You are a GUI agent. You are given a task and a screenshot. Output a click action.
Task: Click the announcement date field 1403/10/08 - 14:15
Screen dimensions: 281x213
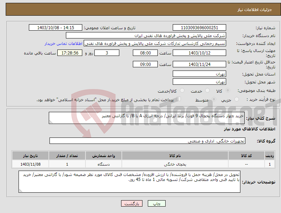coord(56,28)
